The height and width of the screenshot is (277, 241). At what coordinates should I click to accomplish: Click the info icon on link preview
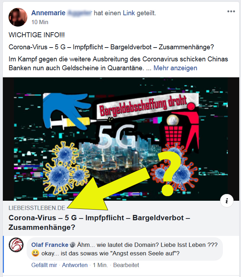point(227,201)
